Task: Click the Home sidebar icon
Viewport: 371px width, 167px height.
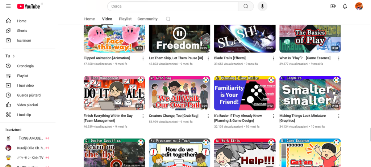Action: [x=8, y=21]
